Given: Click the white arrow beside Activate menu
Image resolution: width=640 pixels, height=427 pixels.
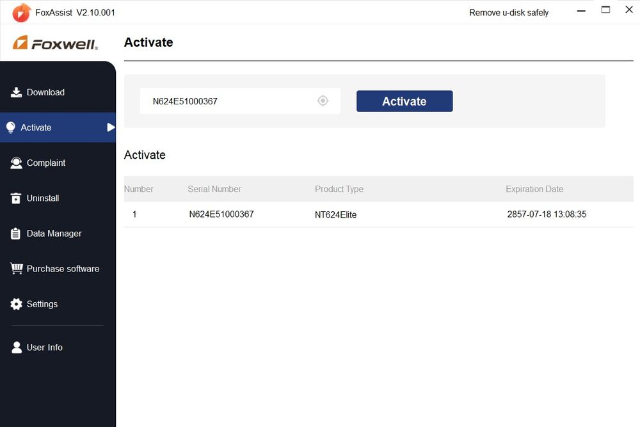Looking at the screenshot, I should click(111, 127).
